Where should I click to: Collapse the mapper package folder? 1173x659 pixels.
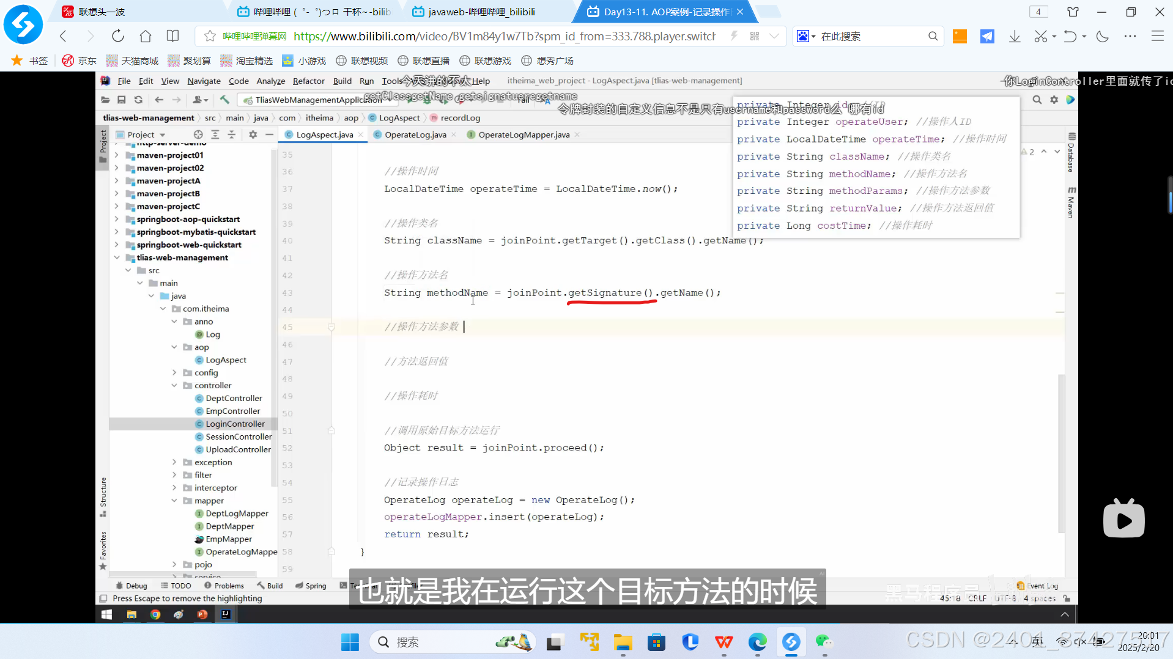(x=174, y=501)
